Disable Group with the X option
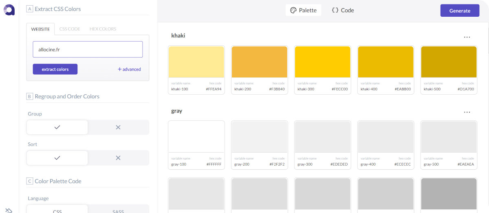The height and width of the screenshot is (213, 489). click(118, 127)
